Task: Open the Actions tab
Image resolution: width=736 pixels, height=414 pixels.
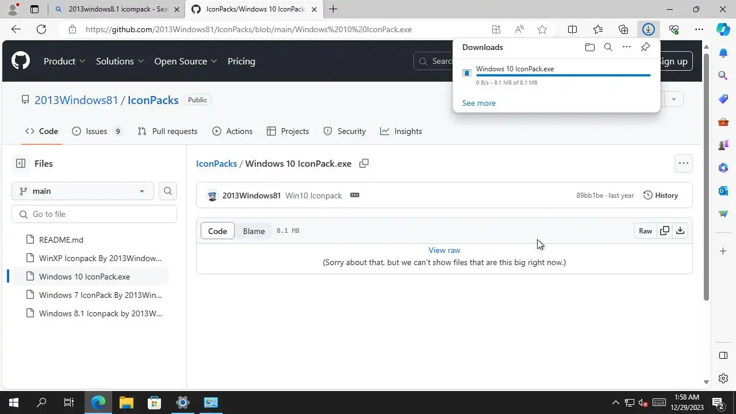Action: coord(232,131)
